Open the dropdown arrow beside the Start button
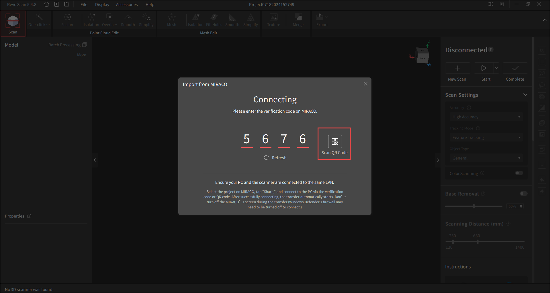The image size is (550, 293). (x=496, y=68)
